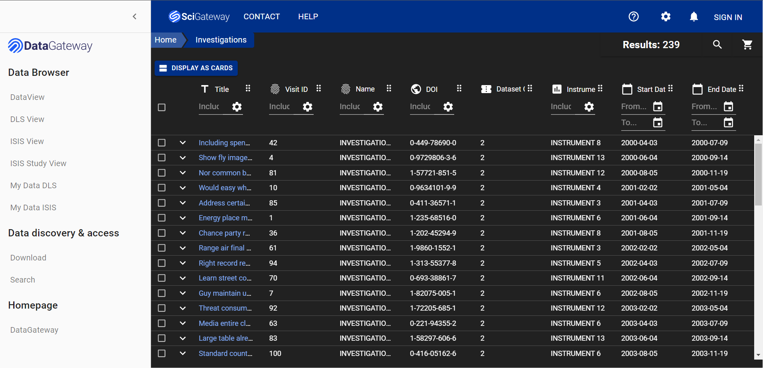The width and height of the screenshot is (763, 368).
Task: Click the DISPLAY AS CARDS button
Action: point(196,68)
